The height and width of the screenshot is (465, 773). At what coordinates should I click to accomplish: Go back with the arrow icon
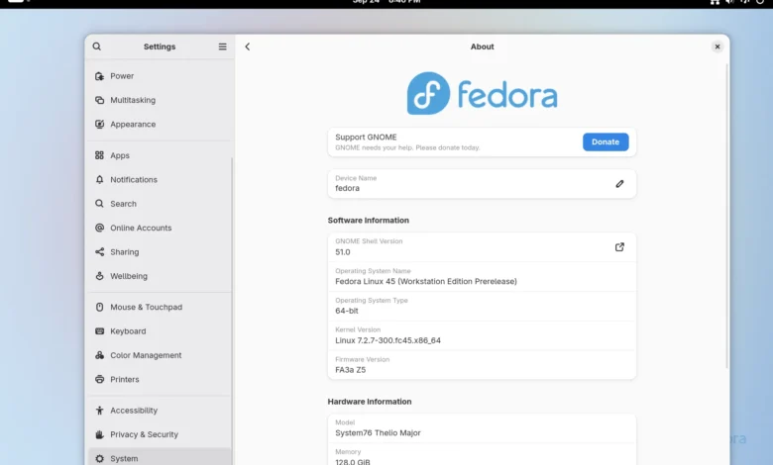pos(248,46)
